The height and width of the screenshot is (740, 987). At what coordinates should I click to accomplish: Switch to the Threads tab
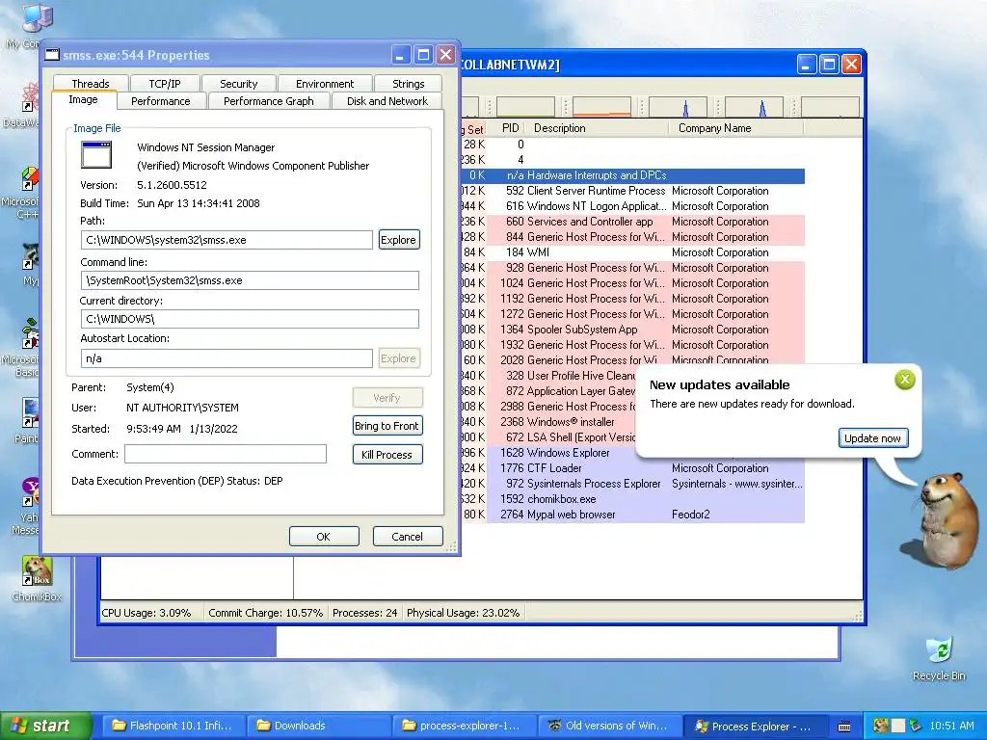91,84
